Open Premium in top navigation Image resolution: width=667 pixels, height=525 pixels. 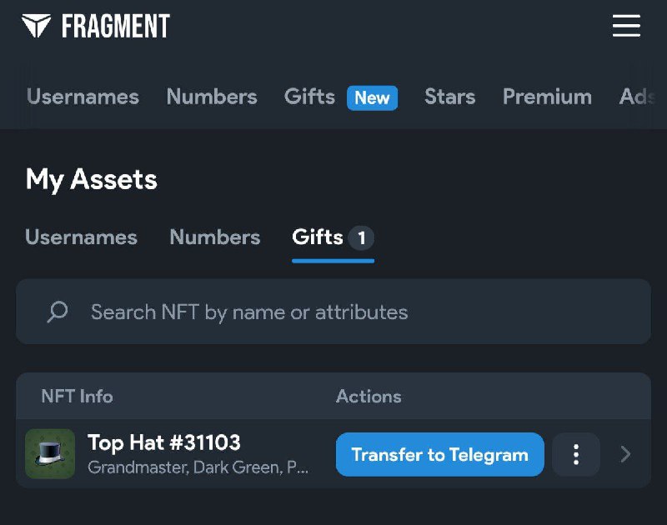[x=547, y=97]
